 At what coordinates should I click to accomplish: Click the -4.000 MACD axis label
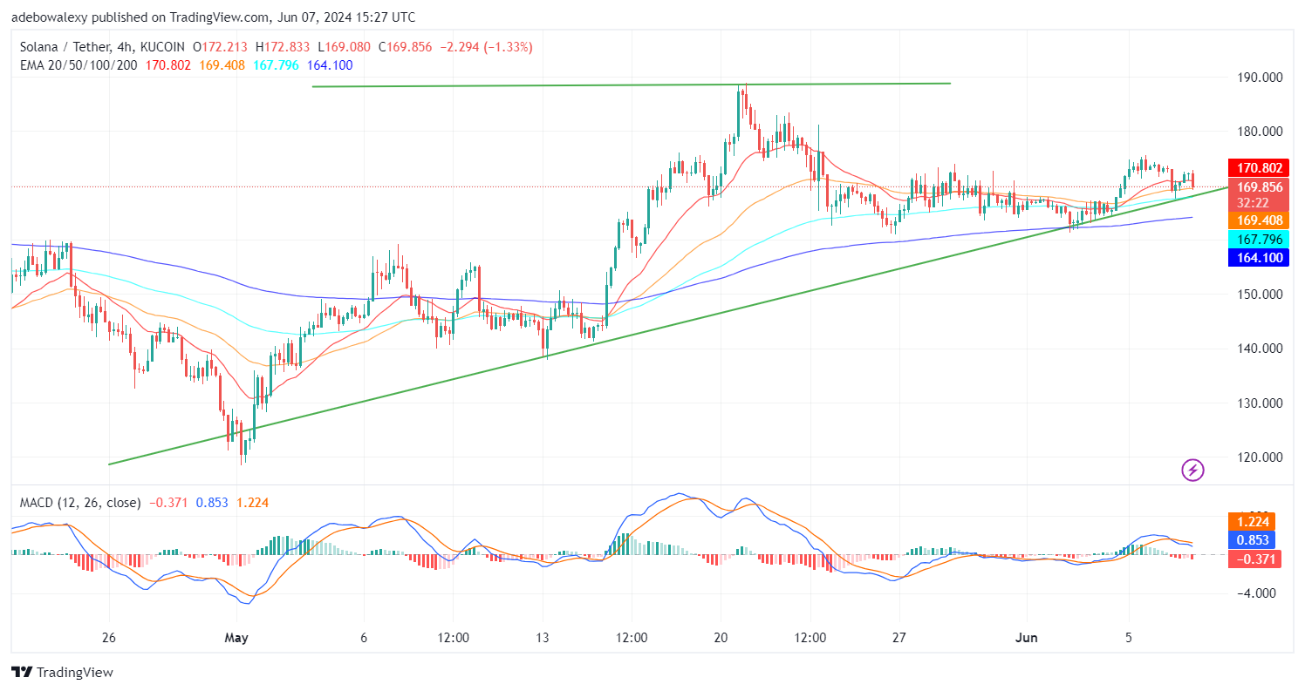(x=1255, y=593)
